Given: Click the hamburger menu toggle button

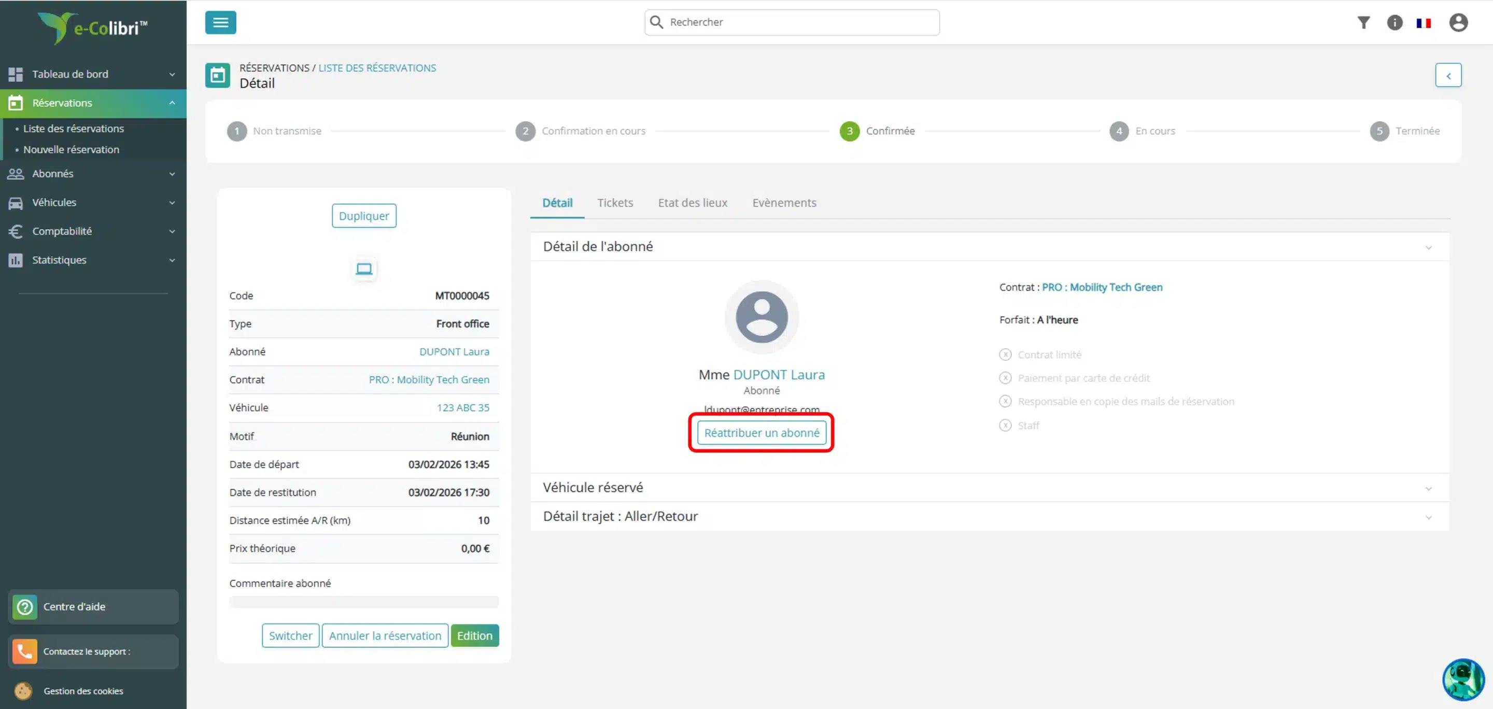Looking at the screenshot, I should [220, 23].
